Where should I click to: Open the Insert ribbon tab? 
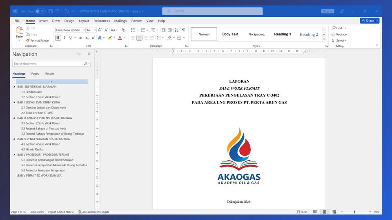(x=43, y=21)
